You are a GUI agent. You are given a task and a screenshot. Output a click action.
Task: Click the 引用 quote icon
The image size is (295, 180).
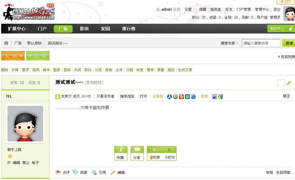(x=94, y=172)
